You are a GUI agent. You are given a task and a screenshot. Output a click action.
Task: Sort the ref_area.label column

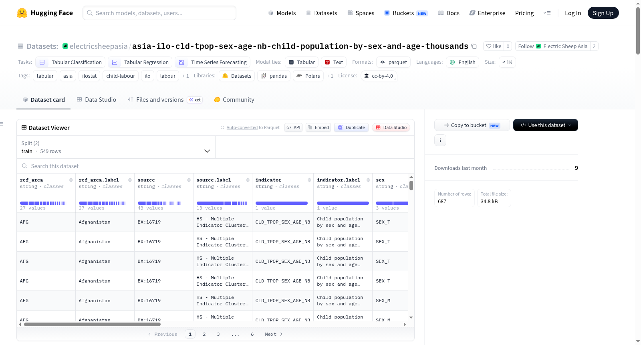[x=130, y=180]
